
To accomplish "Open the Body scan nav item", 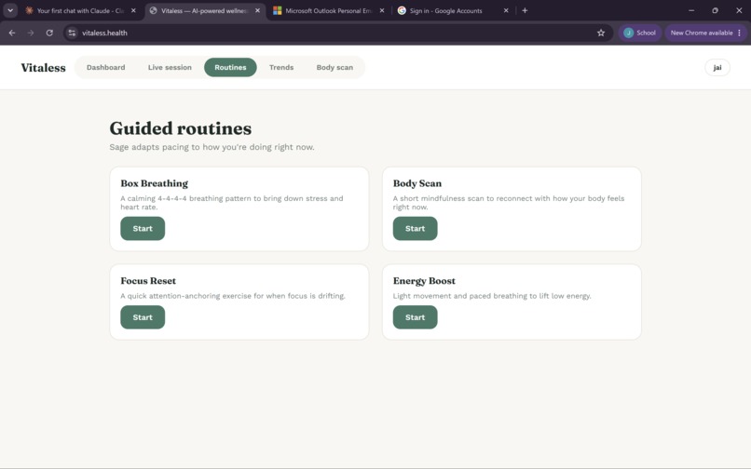I will (335, 68).
